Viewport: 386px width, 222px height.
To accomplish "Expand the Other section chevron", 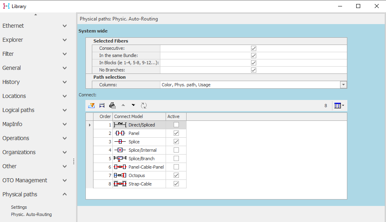I will point(64,166).
